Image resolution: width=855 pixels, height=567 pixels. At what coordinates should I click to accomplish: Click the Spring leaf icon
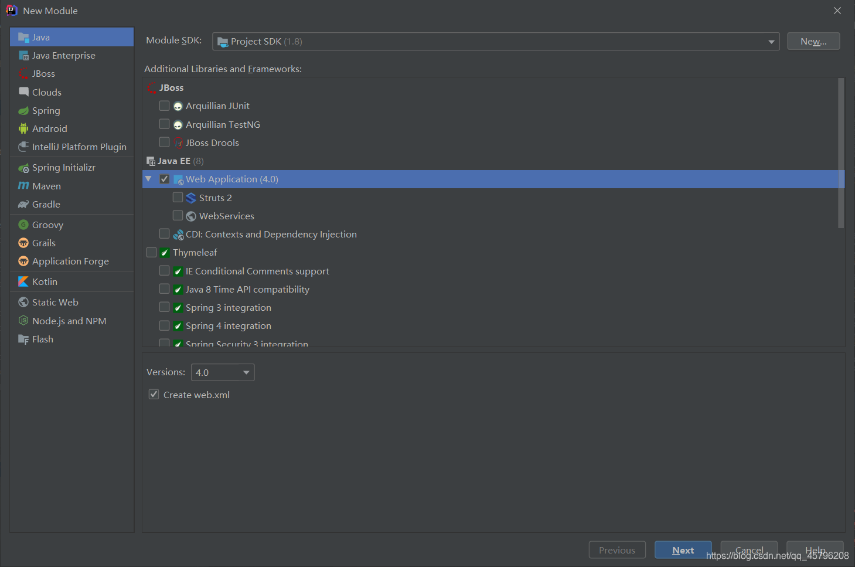(x=23, y=110)
